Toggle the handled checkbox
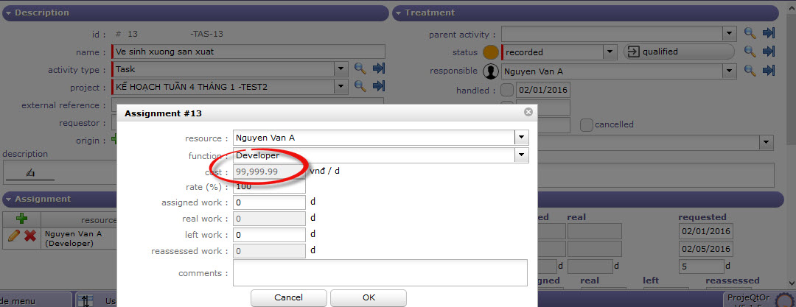The width and height of the screenshot is (796, 307). click(x=507, y=91)
